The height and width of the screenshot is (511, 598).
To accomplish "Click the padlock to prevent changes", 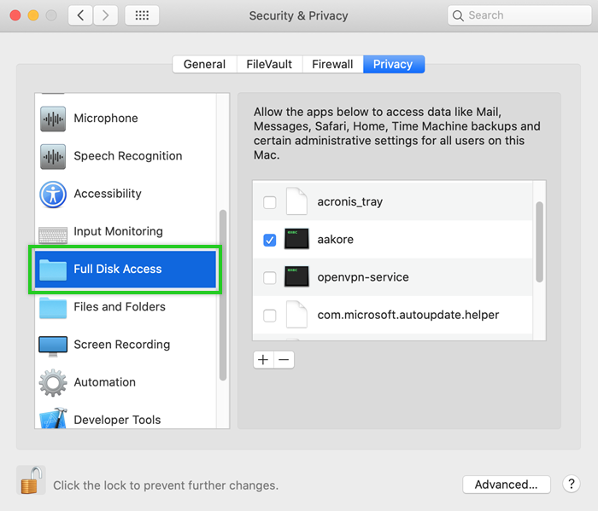I will (31, 481).
